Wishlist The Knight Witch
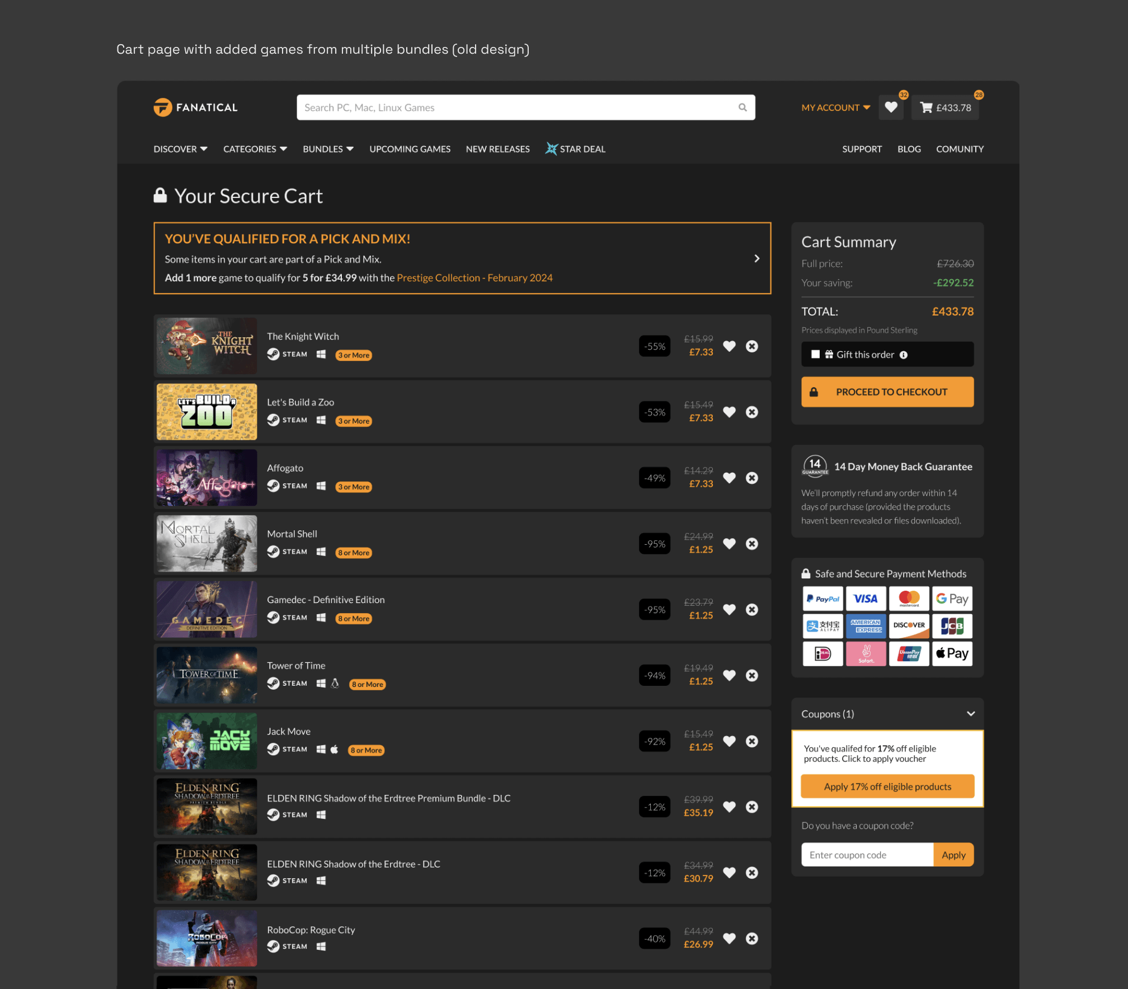This screenshot has height=989, width=1128. click(x=729, y=346)
